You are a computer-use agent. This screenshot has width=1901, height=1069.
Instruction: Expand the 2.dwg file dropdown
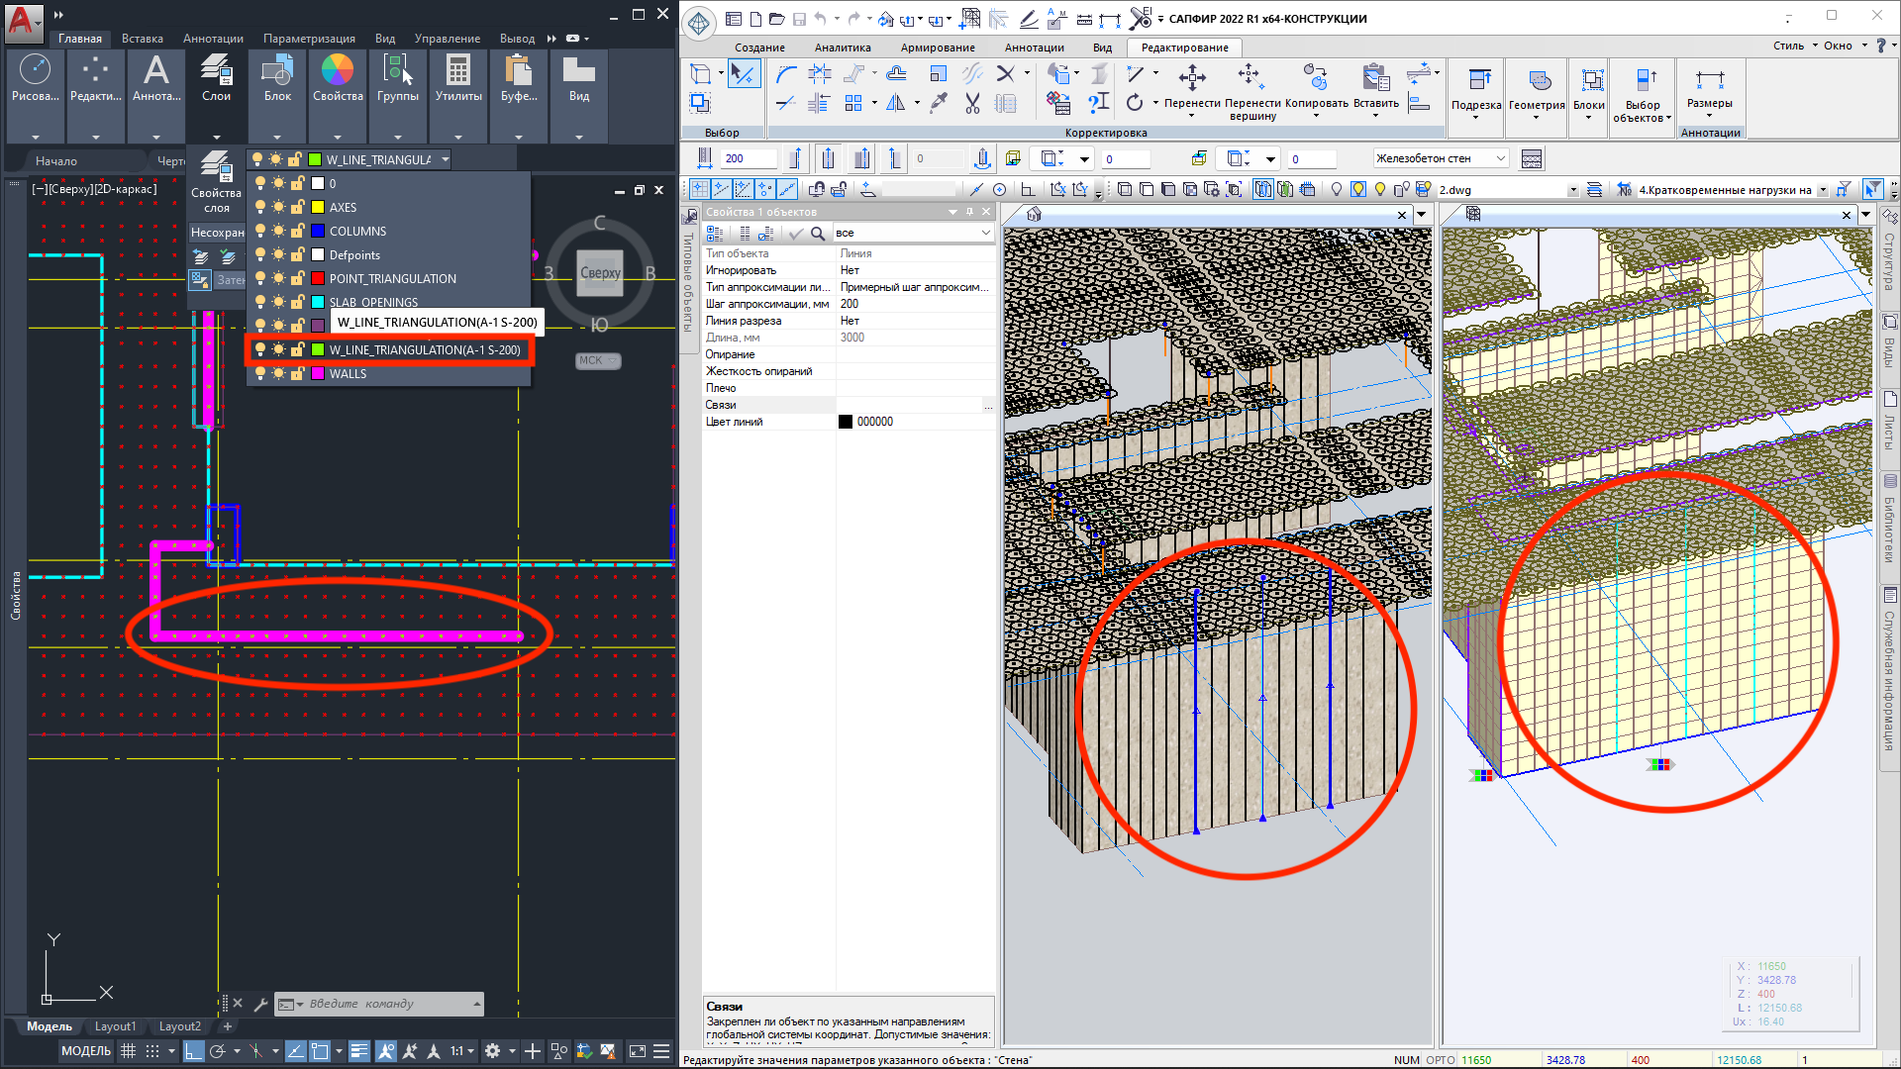1572,190
